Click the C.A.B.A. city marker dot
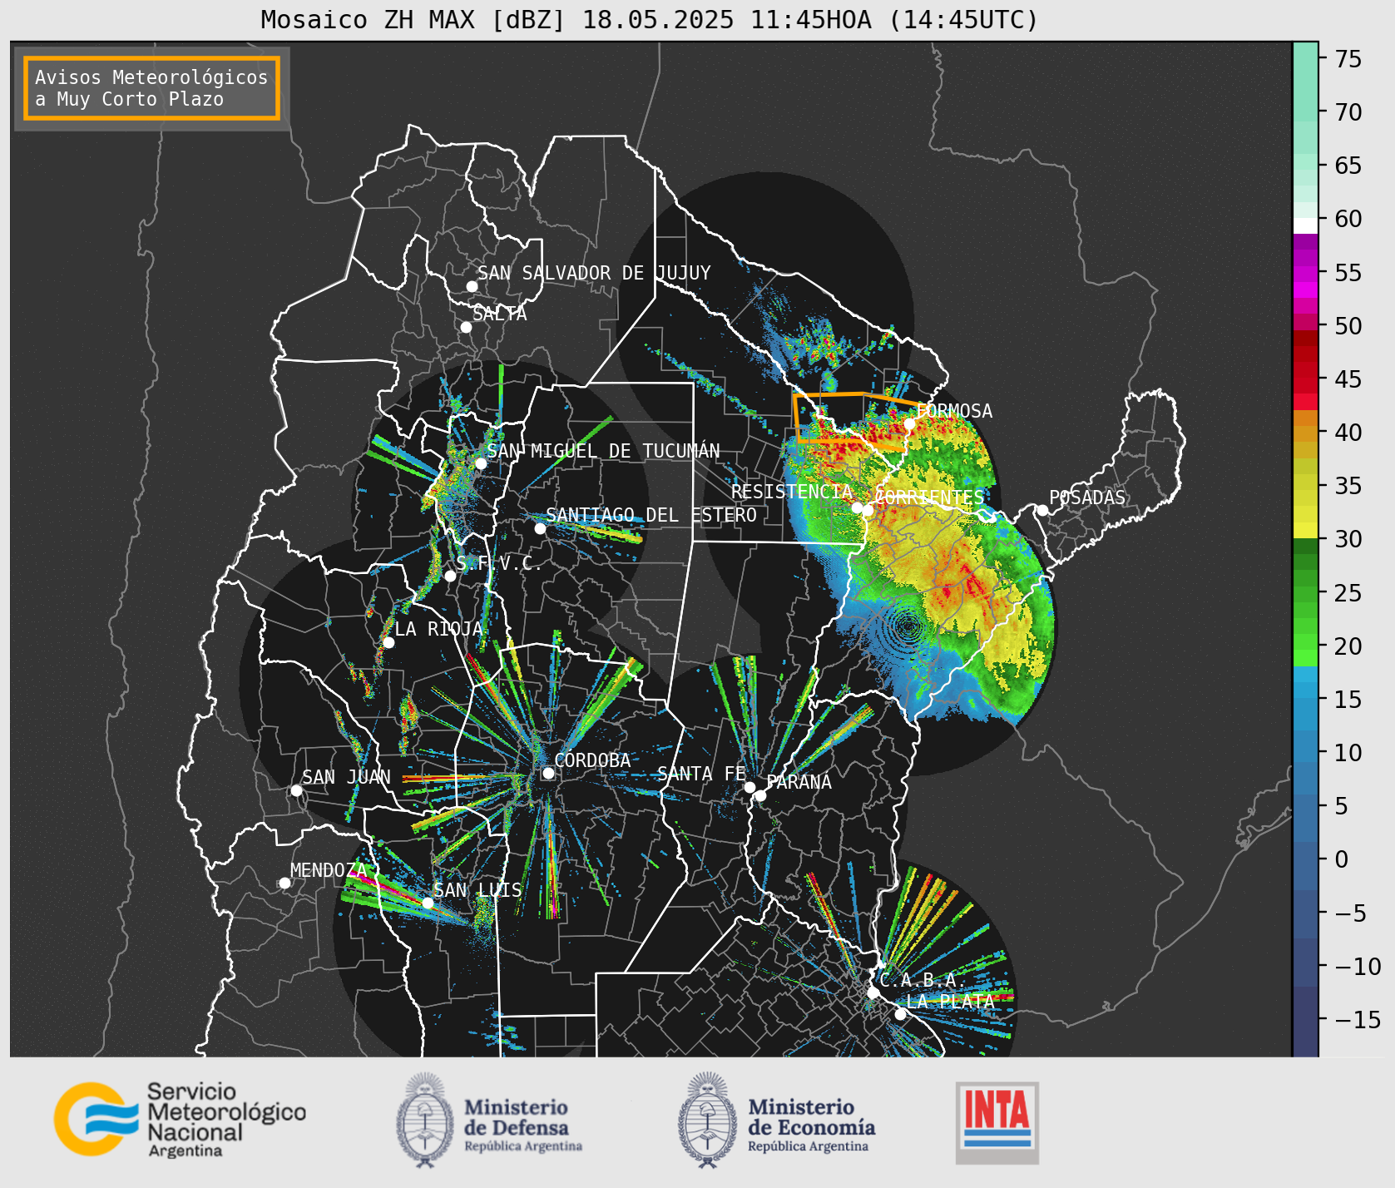 (x=873, y=992)
